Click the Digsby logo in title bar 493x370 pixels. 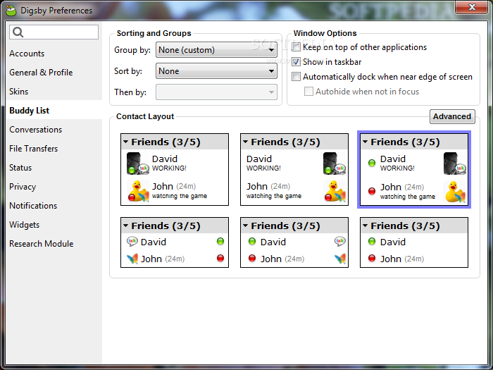coord(11,11)
